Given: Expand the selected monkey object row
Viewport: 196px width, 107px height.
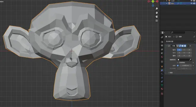Looking at the screenshot, I should (167, 4).
